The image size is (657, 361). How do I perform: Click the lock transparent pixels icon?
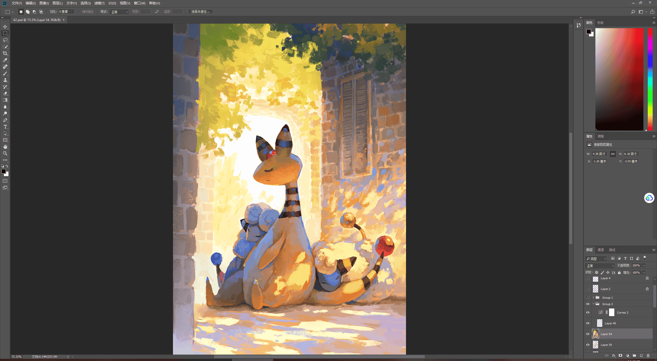pos(596,273)
